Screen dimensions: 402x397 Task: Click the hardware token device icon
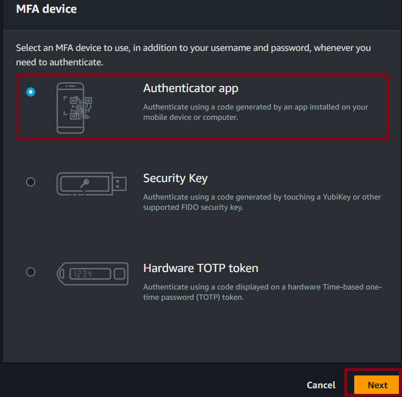(92, 273)
